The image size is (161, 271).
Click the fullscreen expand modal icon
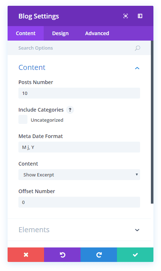[126, 16]
